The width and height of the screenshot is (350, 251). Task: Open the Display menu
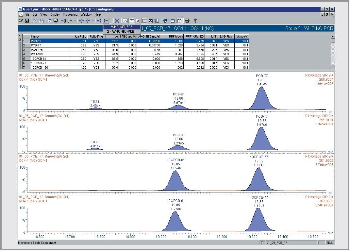click(x=55, y=14)
